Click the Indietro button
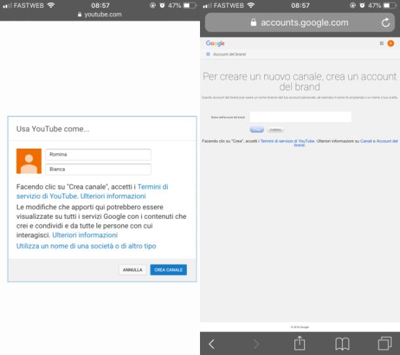Image resolution: width=400 pixels, height=355 pixels. (275, 130)
